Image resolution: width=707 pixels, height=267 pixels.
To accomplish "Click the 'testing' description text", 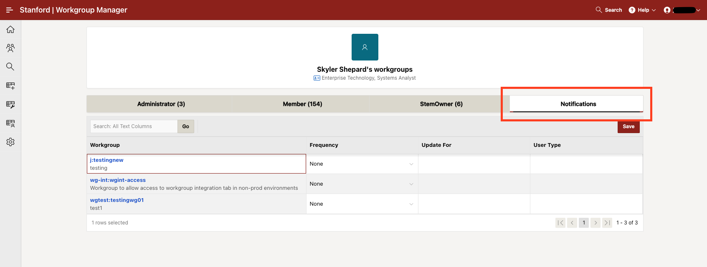I will click(99, 168).
